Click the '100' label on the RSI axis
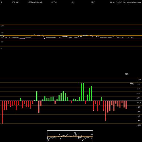This screenshot has height=142, width=142. pos(3,26)
